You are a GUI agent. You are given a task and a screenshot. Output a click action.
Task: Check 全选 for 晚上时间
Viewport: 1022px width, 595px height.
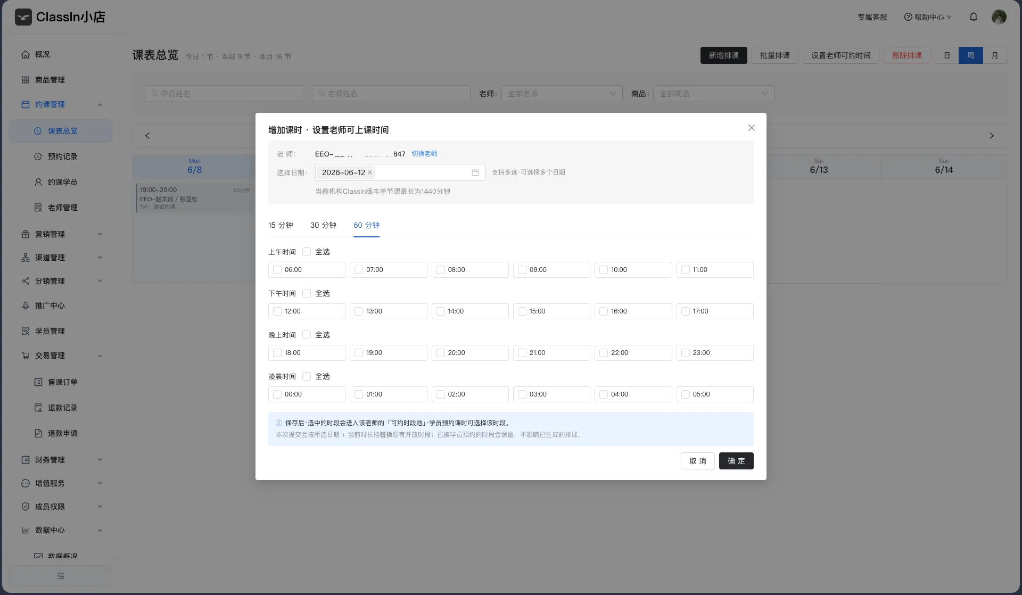click(x=307, y=335)
